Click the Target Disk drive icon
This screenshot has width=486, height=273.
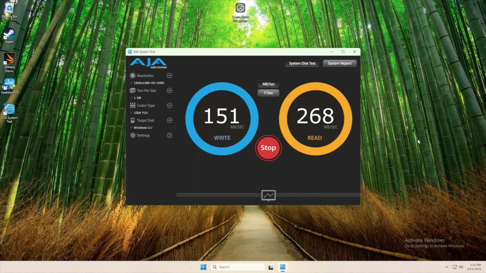pos(132,120)
